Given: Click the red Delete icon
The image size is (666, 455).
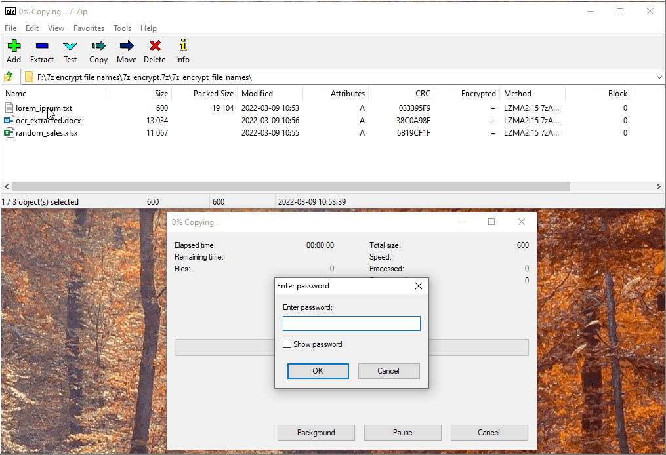Looking at the screenshot, I should (155, 46).
